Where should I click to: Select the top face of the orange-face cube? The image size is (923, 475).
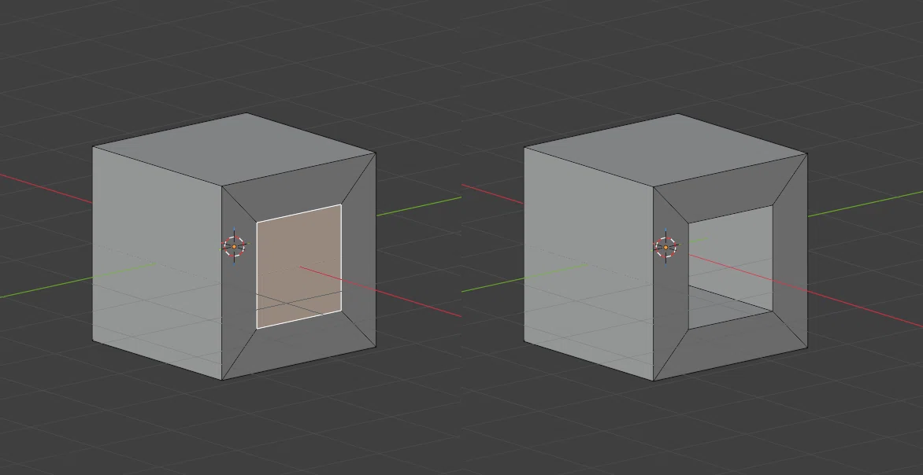(234, 149)
